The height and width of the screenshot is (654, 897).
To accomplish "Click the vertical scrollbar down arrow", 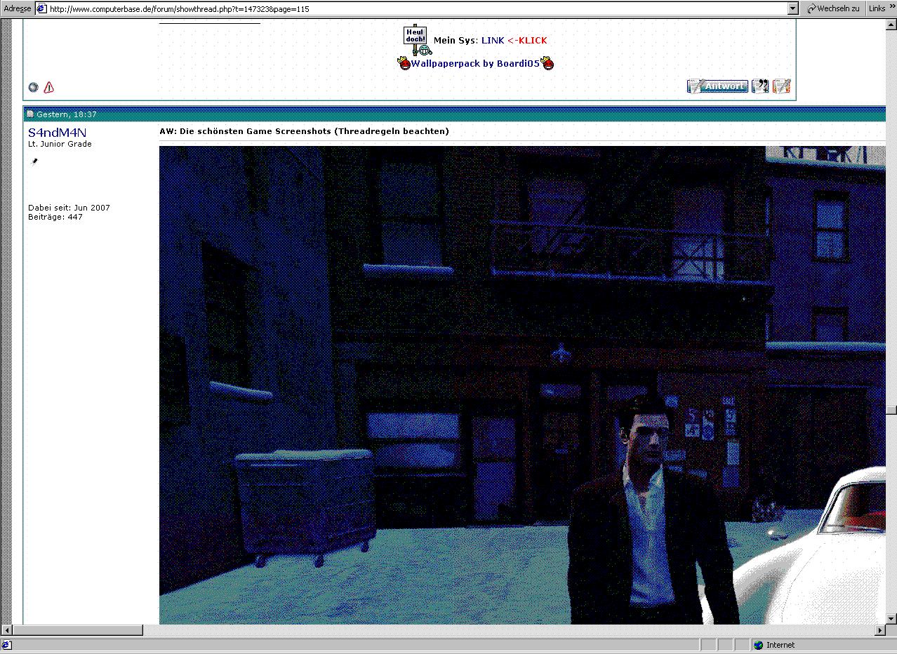I will (891, 620).
